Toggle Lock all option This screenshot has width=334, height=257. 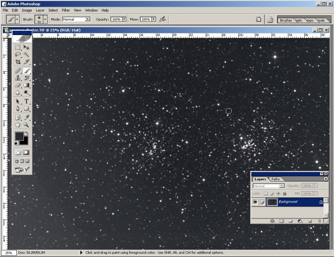[x=285, y=194]
